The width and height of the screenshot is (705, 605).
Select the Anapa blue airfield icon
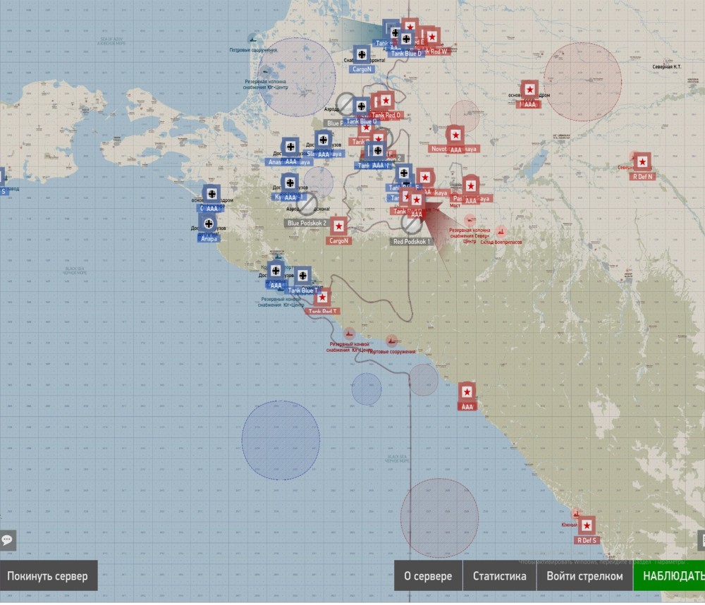click(x=208, y=224)
